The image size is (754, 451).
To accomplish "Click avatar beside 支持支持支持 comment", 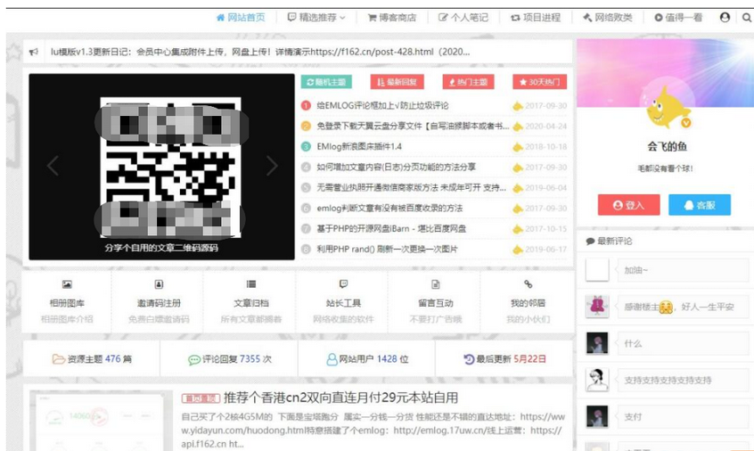I will click(597, 380).
